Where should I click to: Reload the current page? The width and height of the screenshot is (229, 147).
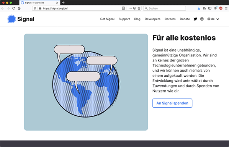point(14,8)
